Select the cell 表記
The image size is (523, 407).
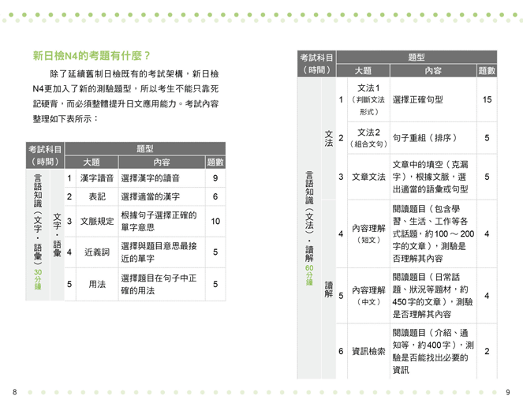pyautogui.click(x=97, y=196)
